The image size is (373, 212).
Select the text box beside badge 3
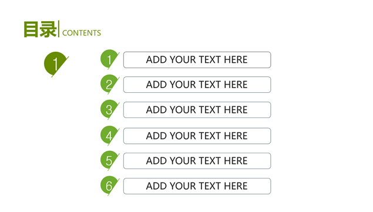197,110
